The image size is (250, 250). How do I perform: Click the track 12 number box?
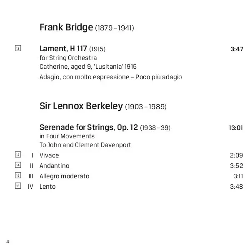18,48
